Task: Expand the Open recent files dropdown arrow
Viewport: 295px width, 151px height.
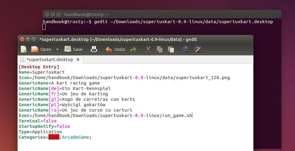Action: (57, 49)
